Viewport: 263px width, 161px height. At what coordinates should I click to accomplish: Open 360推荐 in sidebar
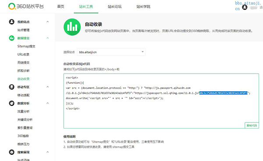click(x=23, y=136)
